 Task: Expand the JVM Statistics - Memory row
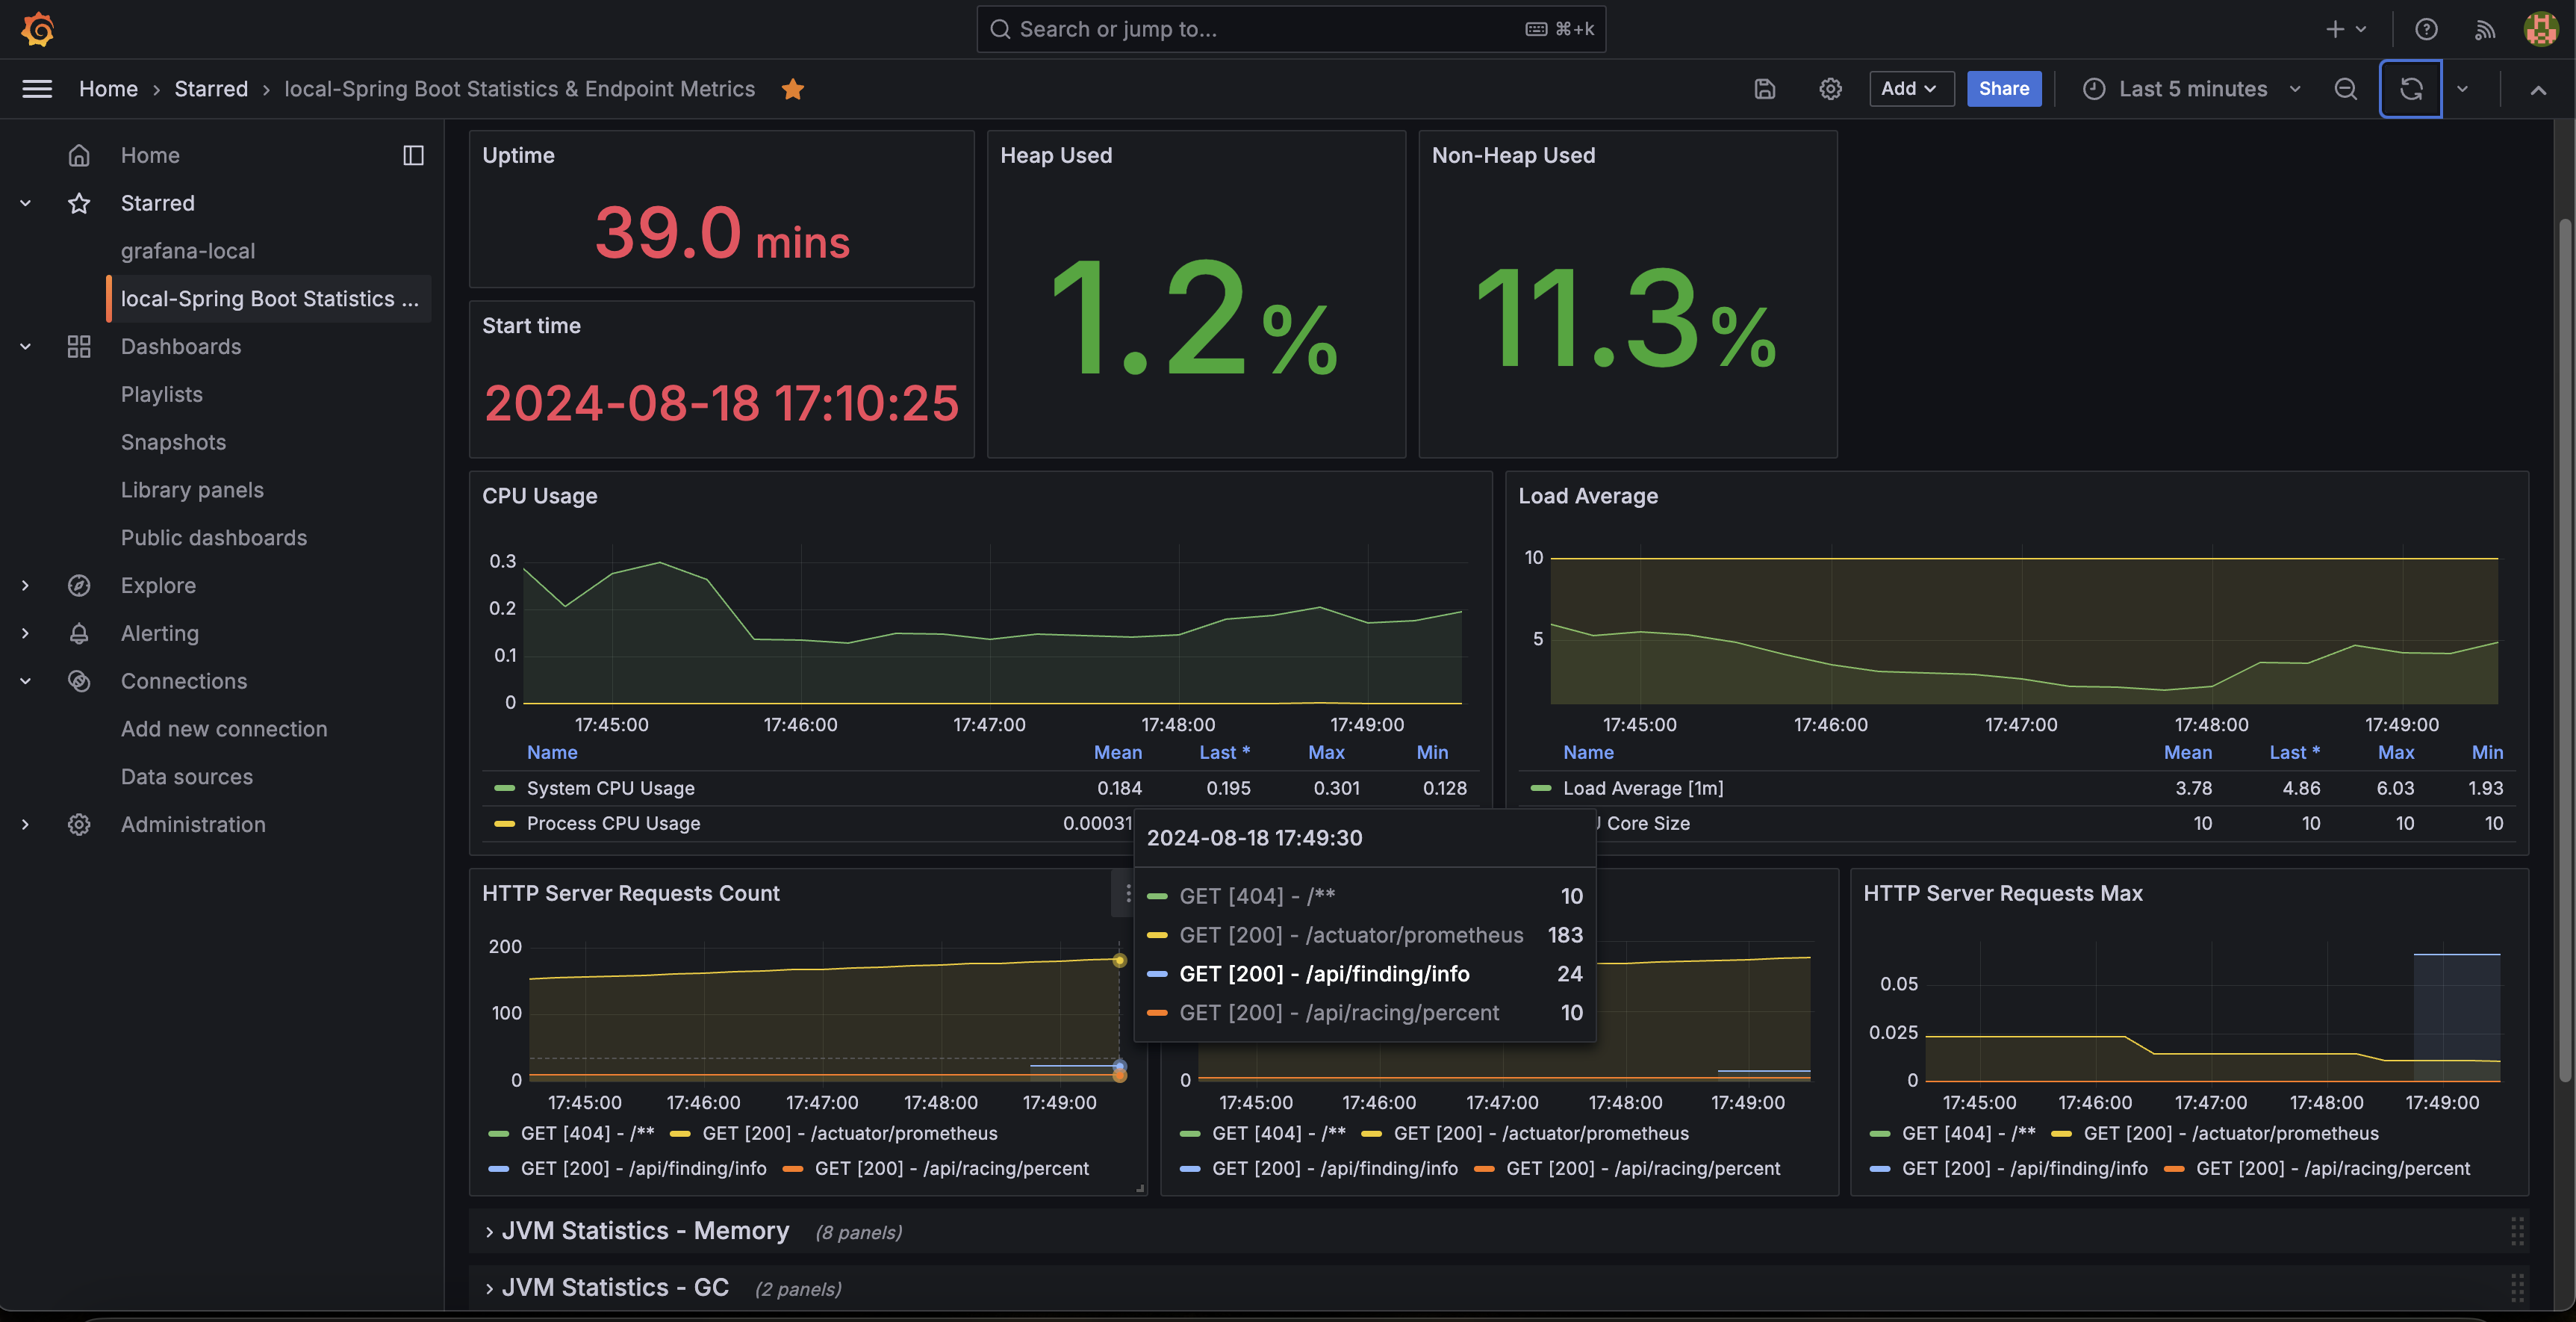click(x=645, y=1231)
